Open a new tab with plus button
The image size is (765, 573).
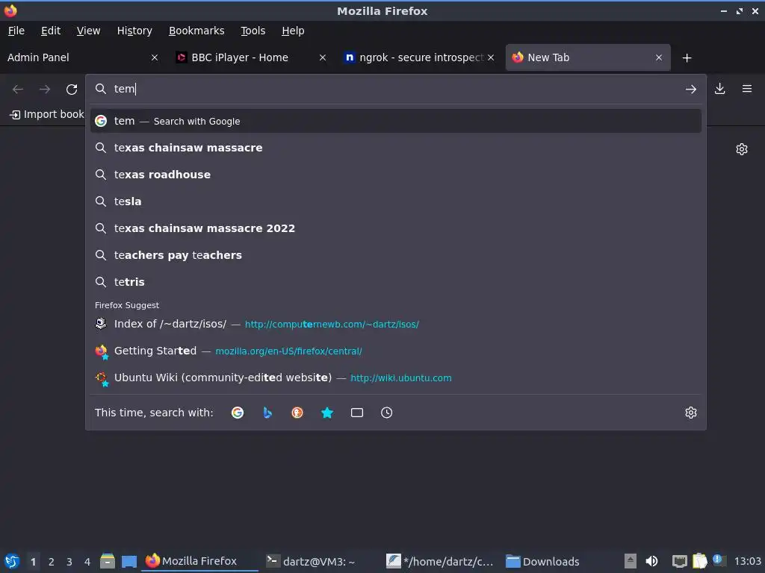tap(687, 58)
